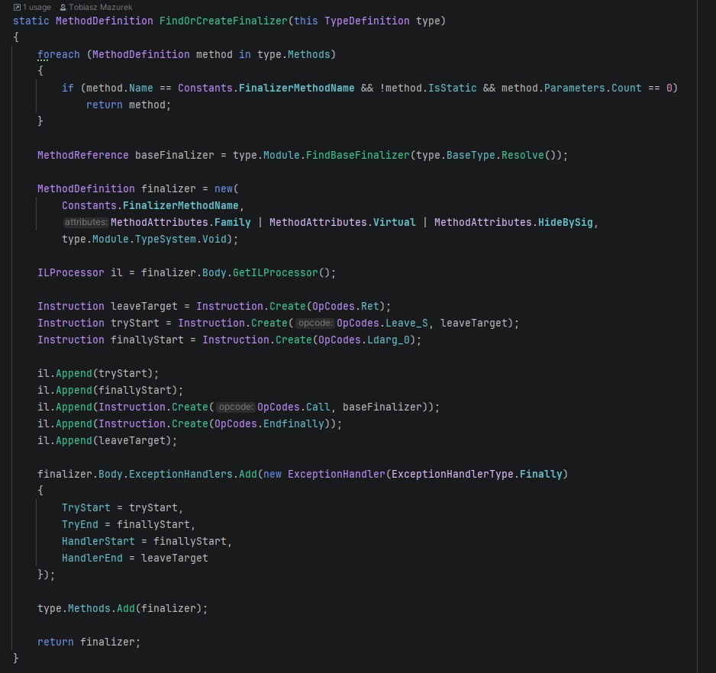The image size is (716, 673).
Task: Click the Ldarg_0 opcode
Action: pos(388,340)
